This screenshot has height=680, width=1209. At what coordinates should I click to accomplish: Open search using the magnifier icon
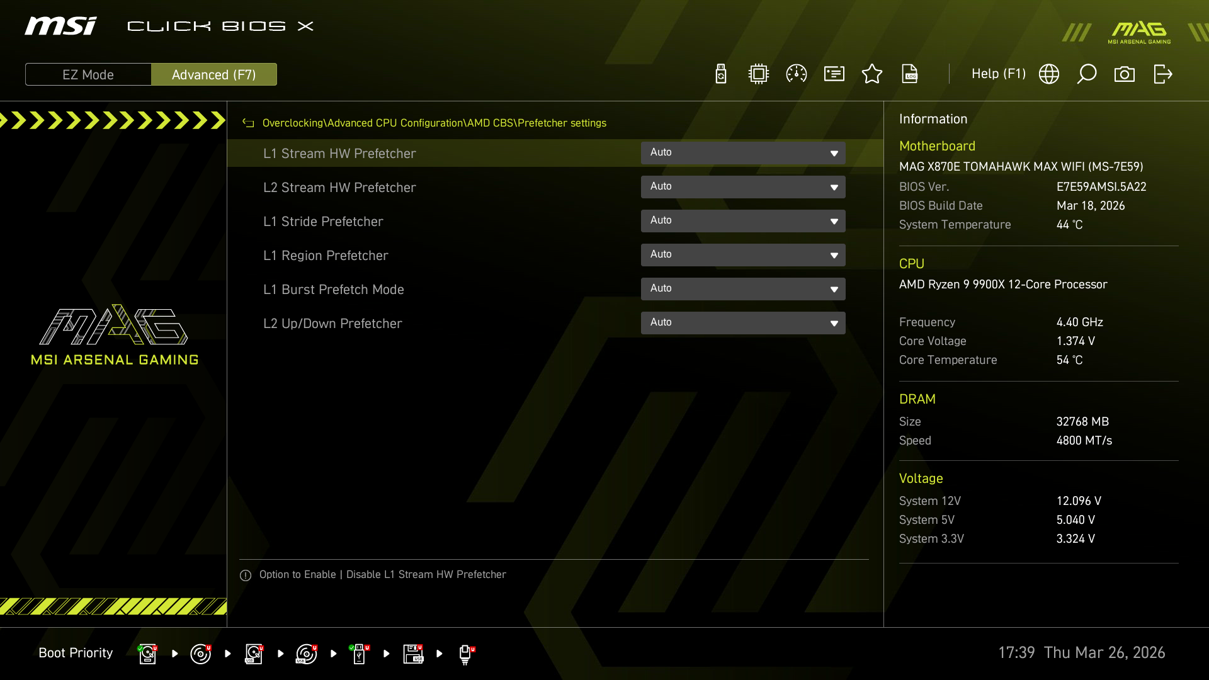(1087, 74)
